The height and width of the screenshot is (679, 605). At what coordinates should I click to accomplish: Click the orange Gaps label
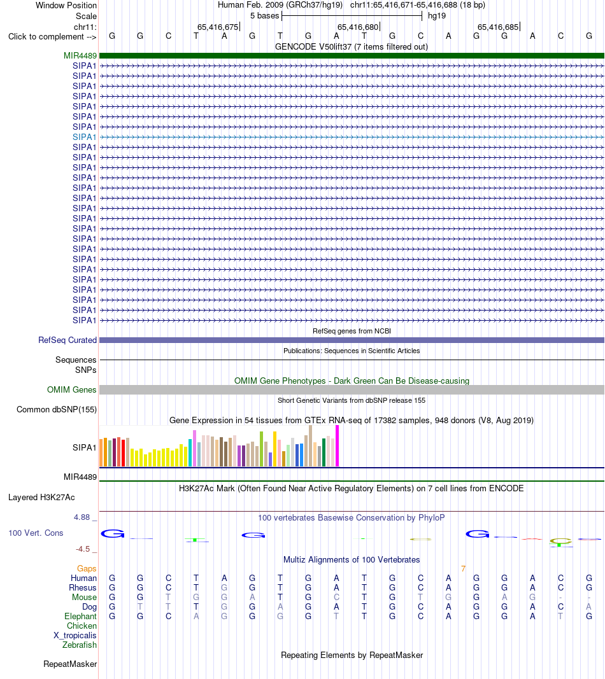(87, 568)
